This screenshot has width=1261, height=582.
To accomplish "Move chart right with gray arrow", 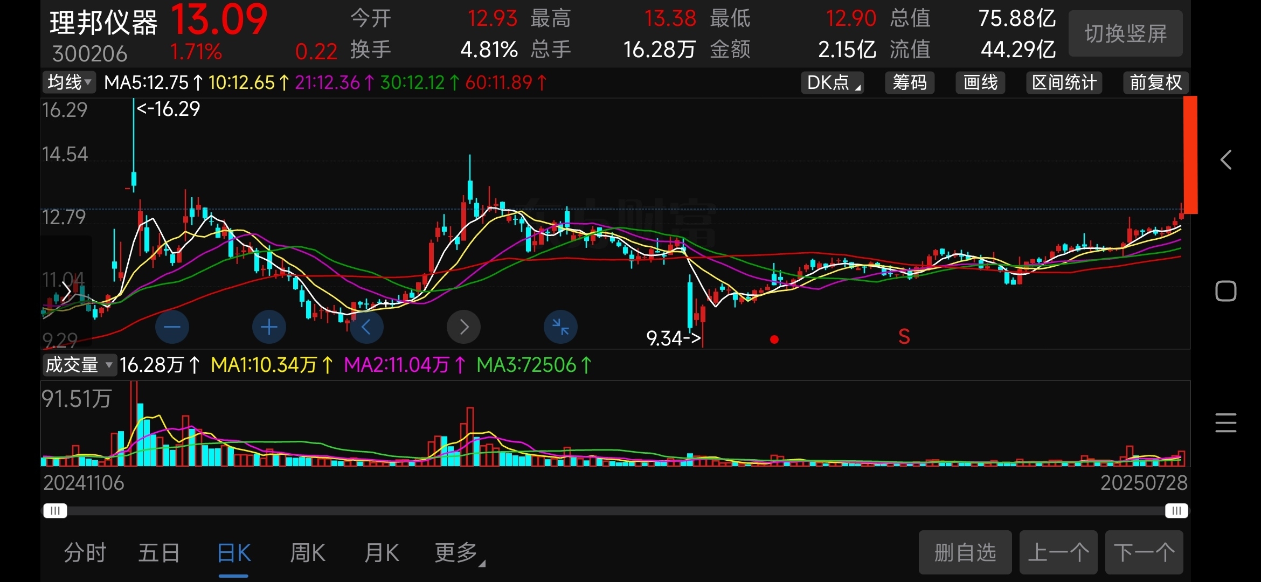I will [x=463, y=327].
